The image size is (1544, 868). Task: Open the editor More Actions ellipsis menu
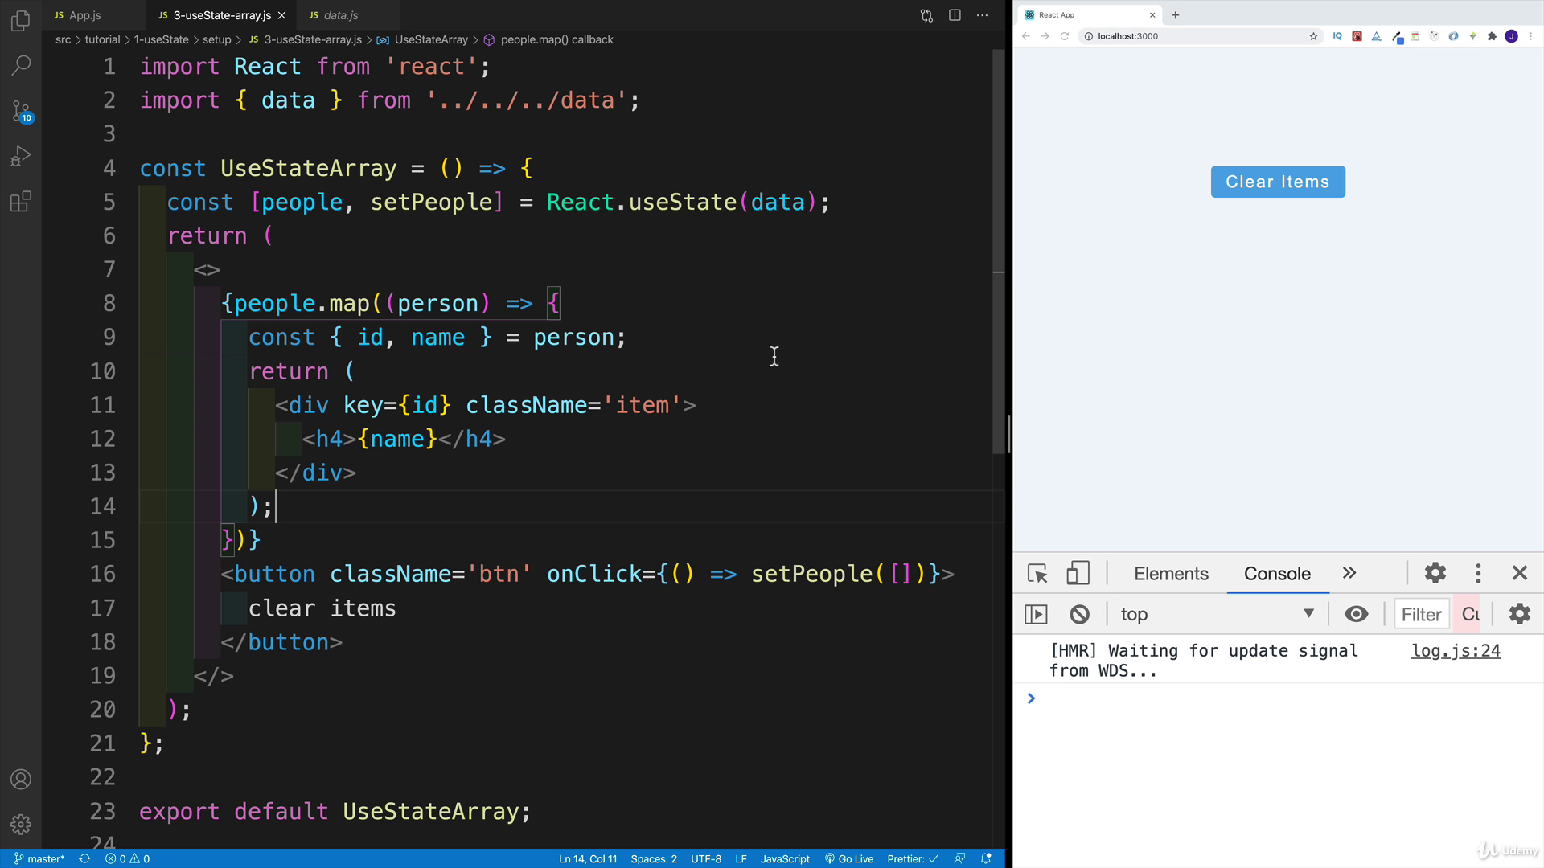click(x=982, y=15)
